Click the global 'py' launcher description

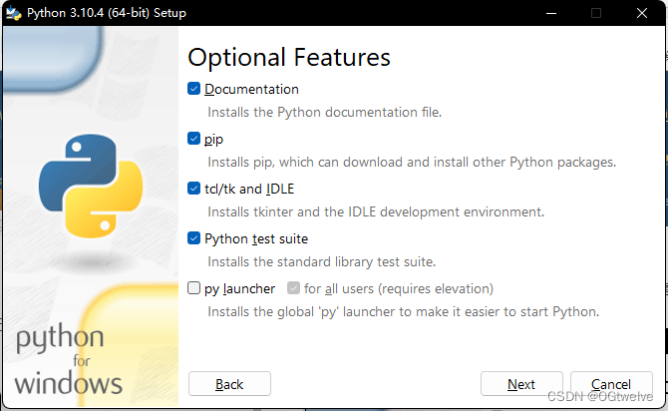[x=404, y=311]
